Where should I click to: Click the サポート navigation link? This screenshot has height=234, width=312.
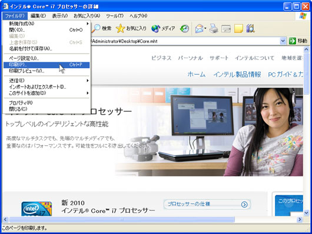tap(219, 58)
